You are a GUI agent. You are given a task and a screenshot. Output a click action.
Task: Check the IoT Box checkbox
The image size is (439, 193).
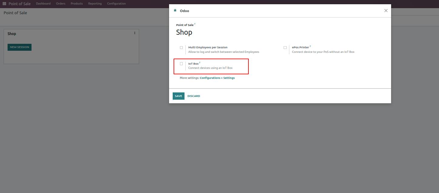tap(181, 64)
